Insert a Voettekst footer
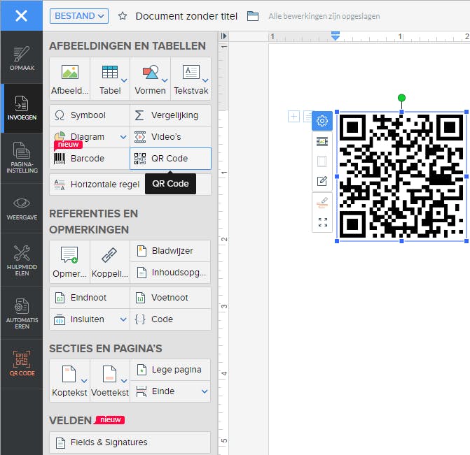This screenshot has height=455, width=470. click(110, 380)
